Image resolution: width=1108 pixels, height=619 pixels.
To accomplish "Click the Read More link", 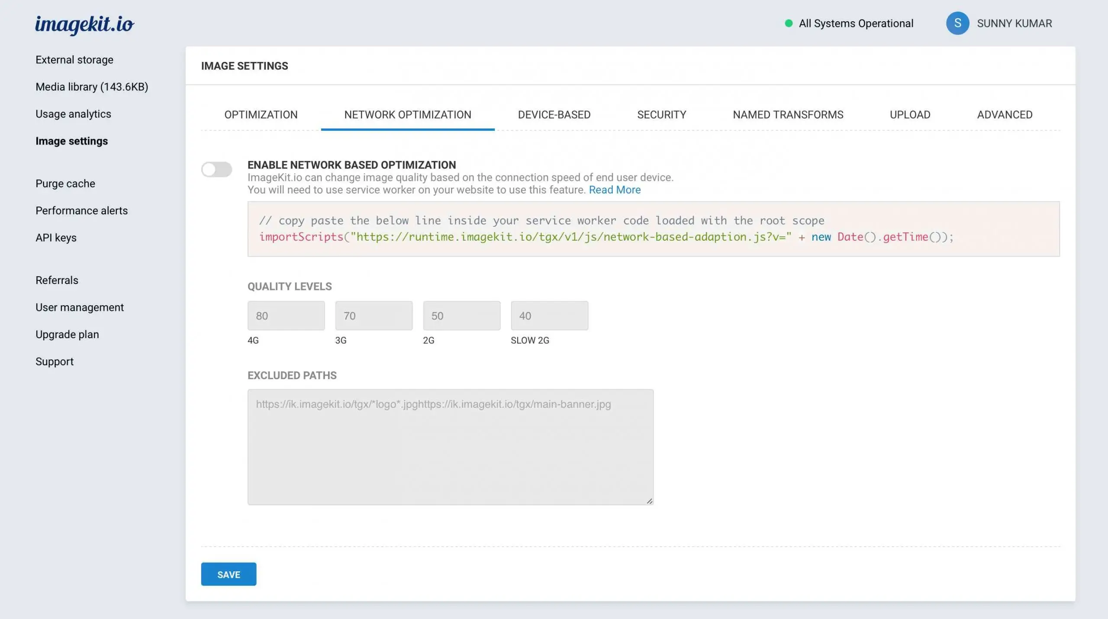I will [x=615, y=190].
